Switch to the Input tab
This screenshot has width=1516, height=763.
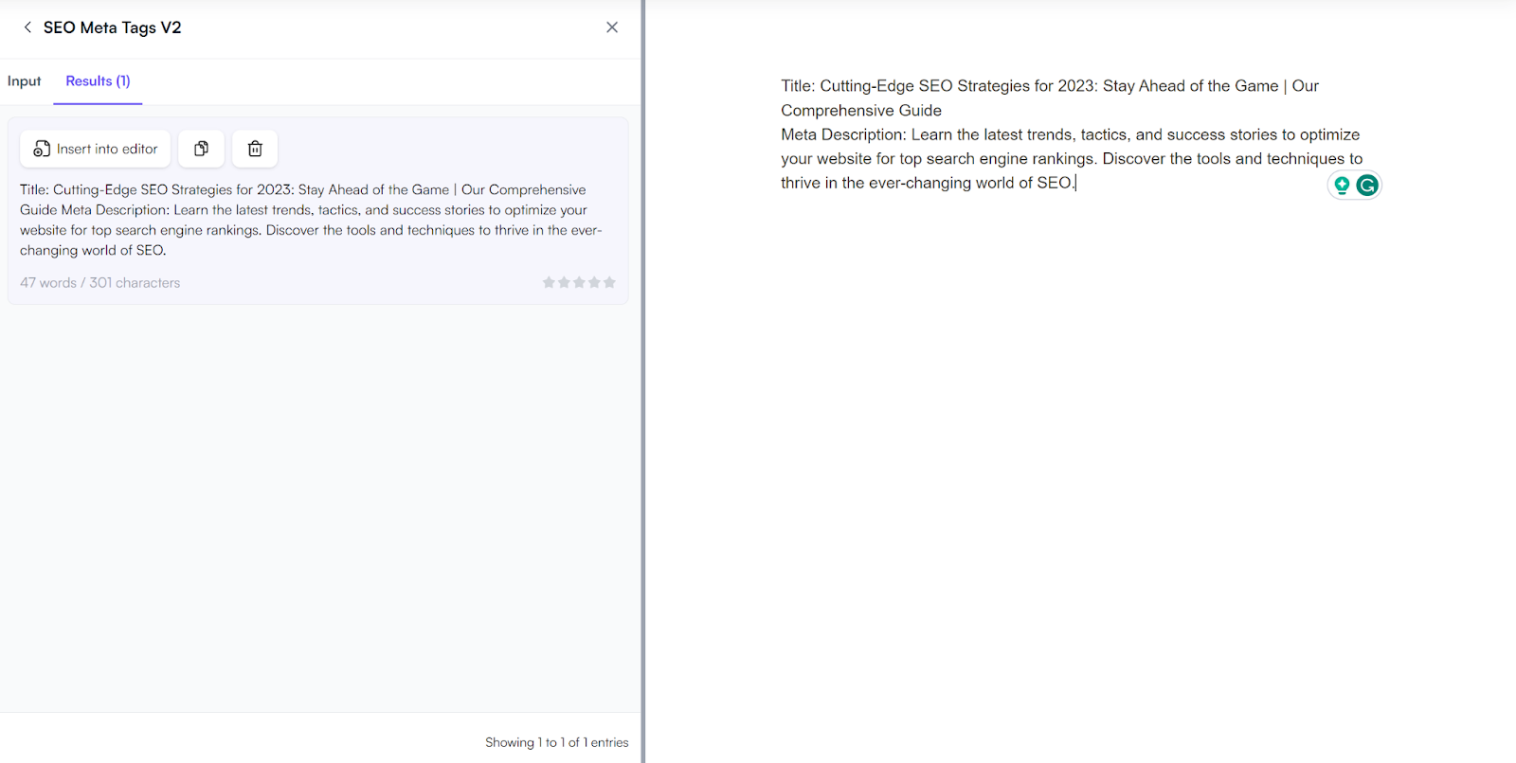tap(25, 81)
